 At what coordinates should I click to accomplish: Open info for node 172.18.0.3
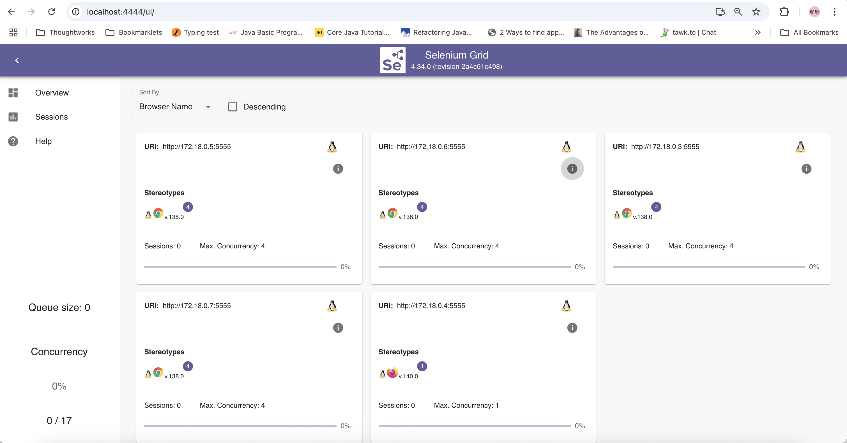coord(806,169)
